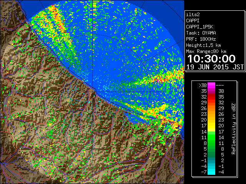Click the ">38" legend value
Viewport: 246px width, 184px height.
coord(203,85)
